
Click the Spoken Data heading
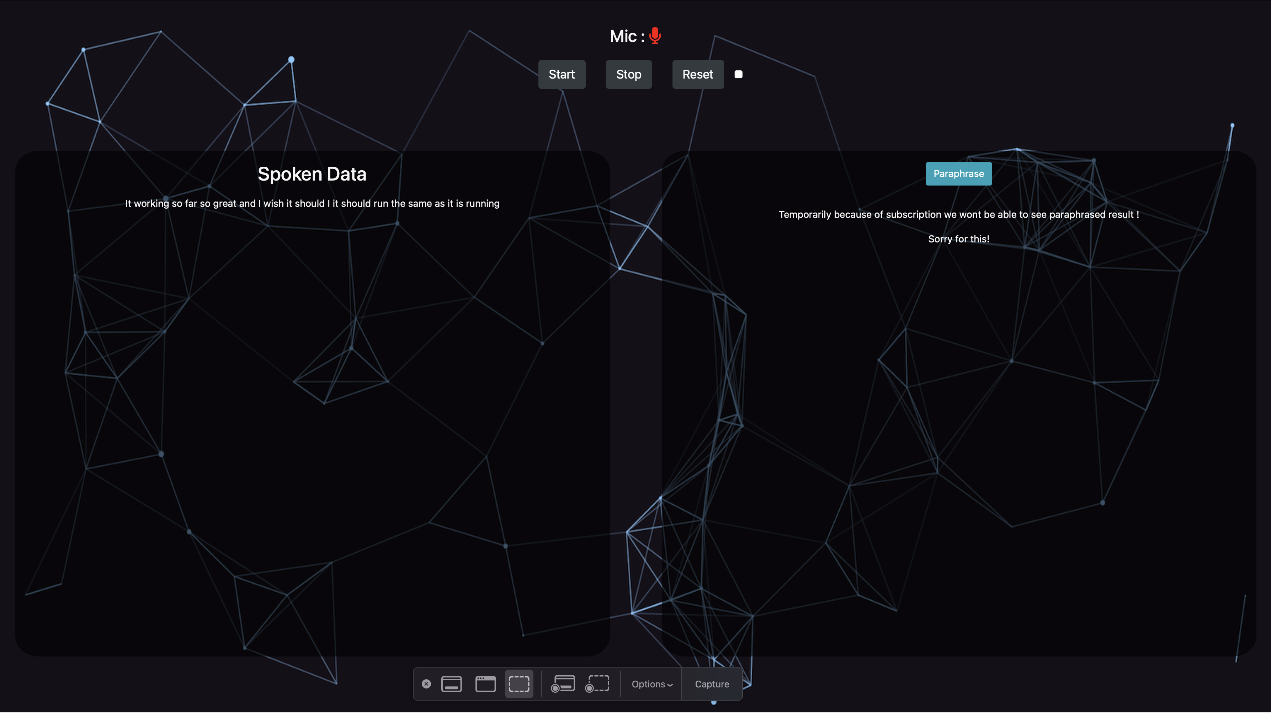[312, 174]
